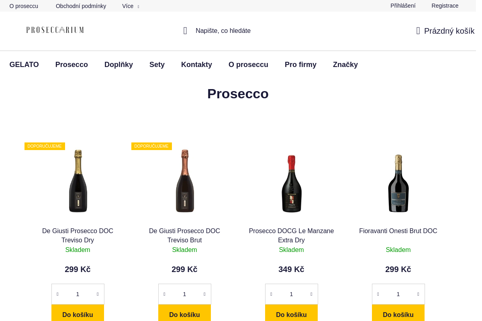Add De Giusti Treviso Dry to cart

click(x=78, y=315)
